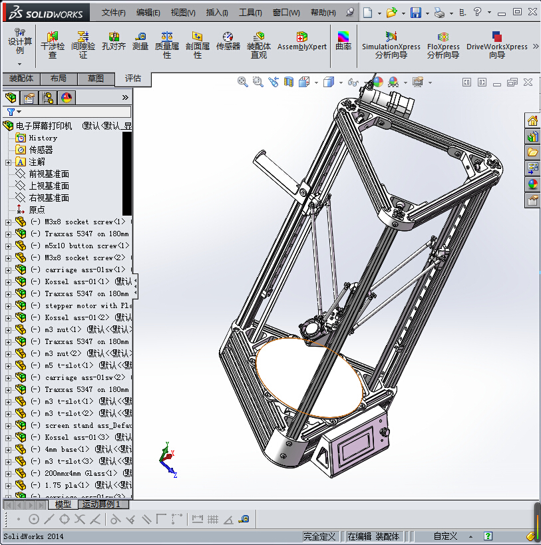Click Zoom to Fit in the view toolbar
This screenshot has width=541, height=545.
point(242,82)
